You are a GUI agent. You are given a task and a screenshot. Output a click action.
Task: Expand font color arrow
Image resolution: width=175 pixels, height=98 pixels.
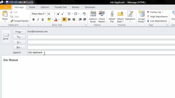[x=59, y=20]
